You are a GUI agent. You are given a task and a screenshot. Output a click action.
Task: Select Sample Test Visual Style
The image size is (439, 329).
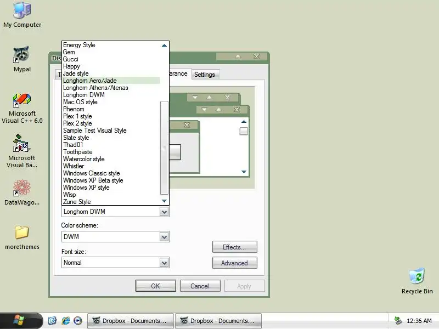[111, 131]
